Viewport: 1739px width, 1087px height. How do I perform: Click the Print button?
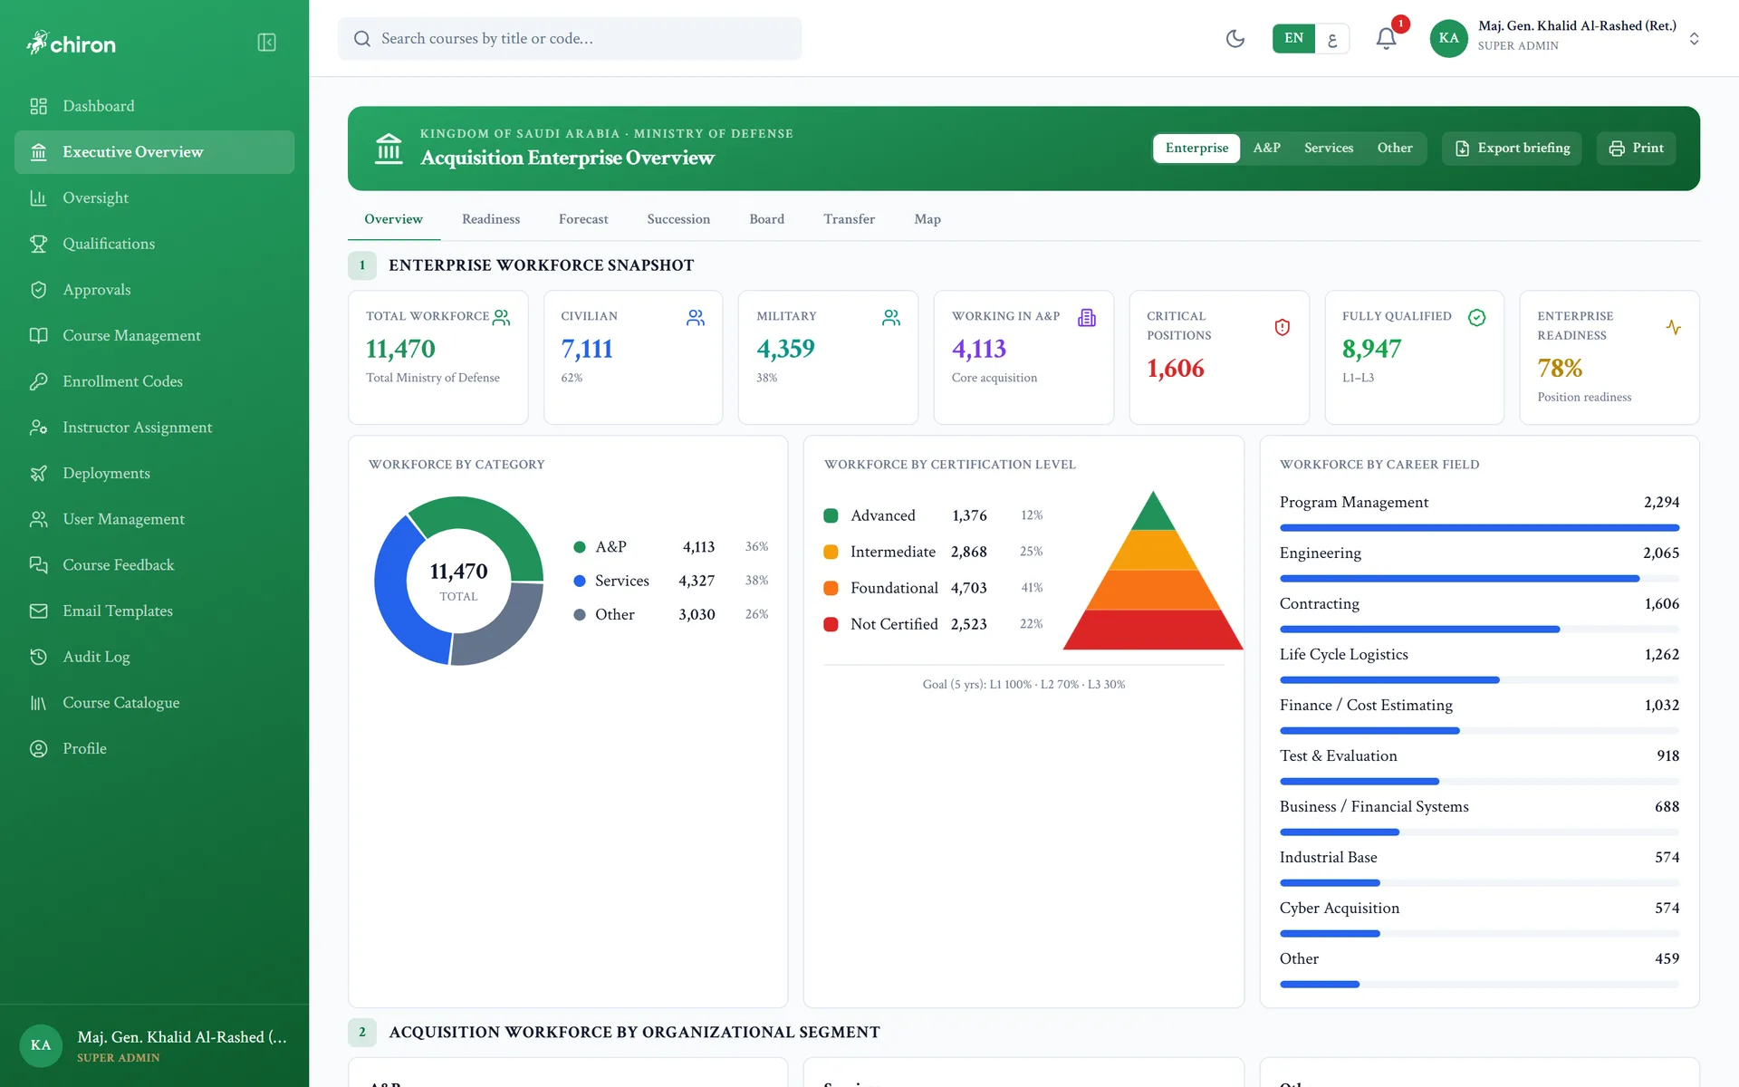tap(1636, 148)
